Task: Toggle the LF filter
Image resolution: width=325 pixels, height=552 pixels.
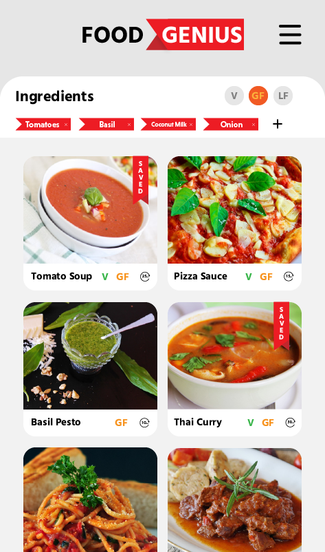Action: click(x=283, y=96)
